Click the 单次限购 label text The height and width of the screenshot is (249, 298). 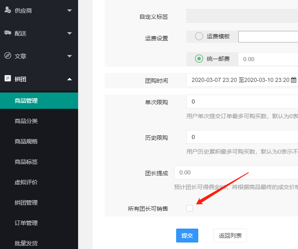(x=157, y=102)
